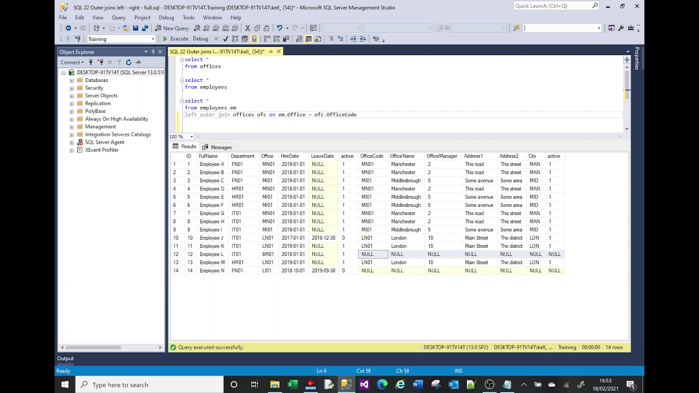The height and width of the screenshot is (393, 699).
Task: Click the Paste clipboard icon
Action: click(266, 28)
